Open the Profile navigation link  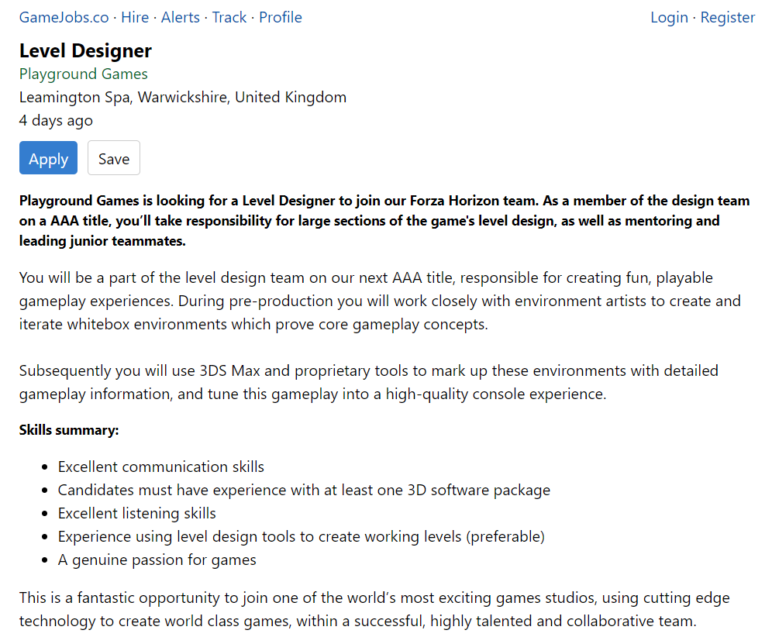click(281, 17)
